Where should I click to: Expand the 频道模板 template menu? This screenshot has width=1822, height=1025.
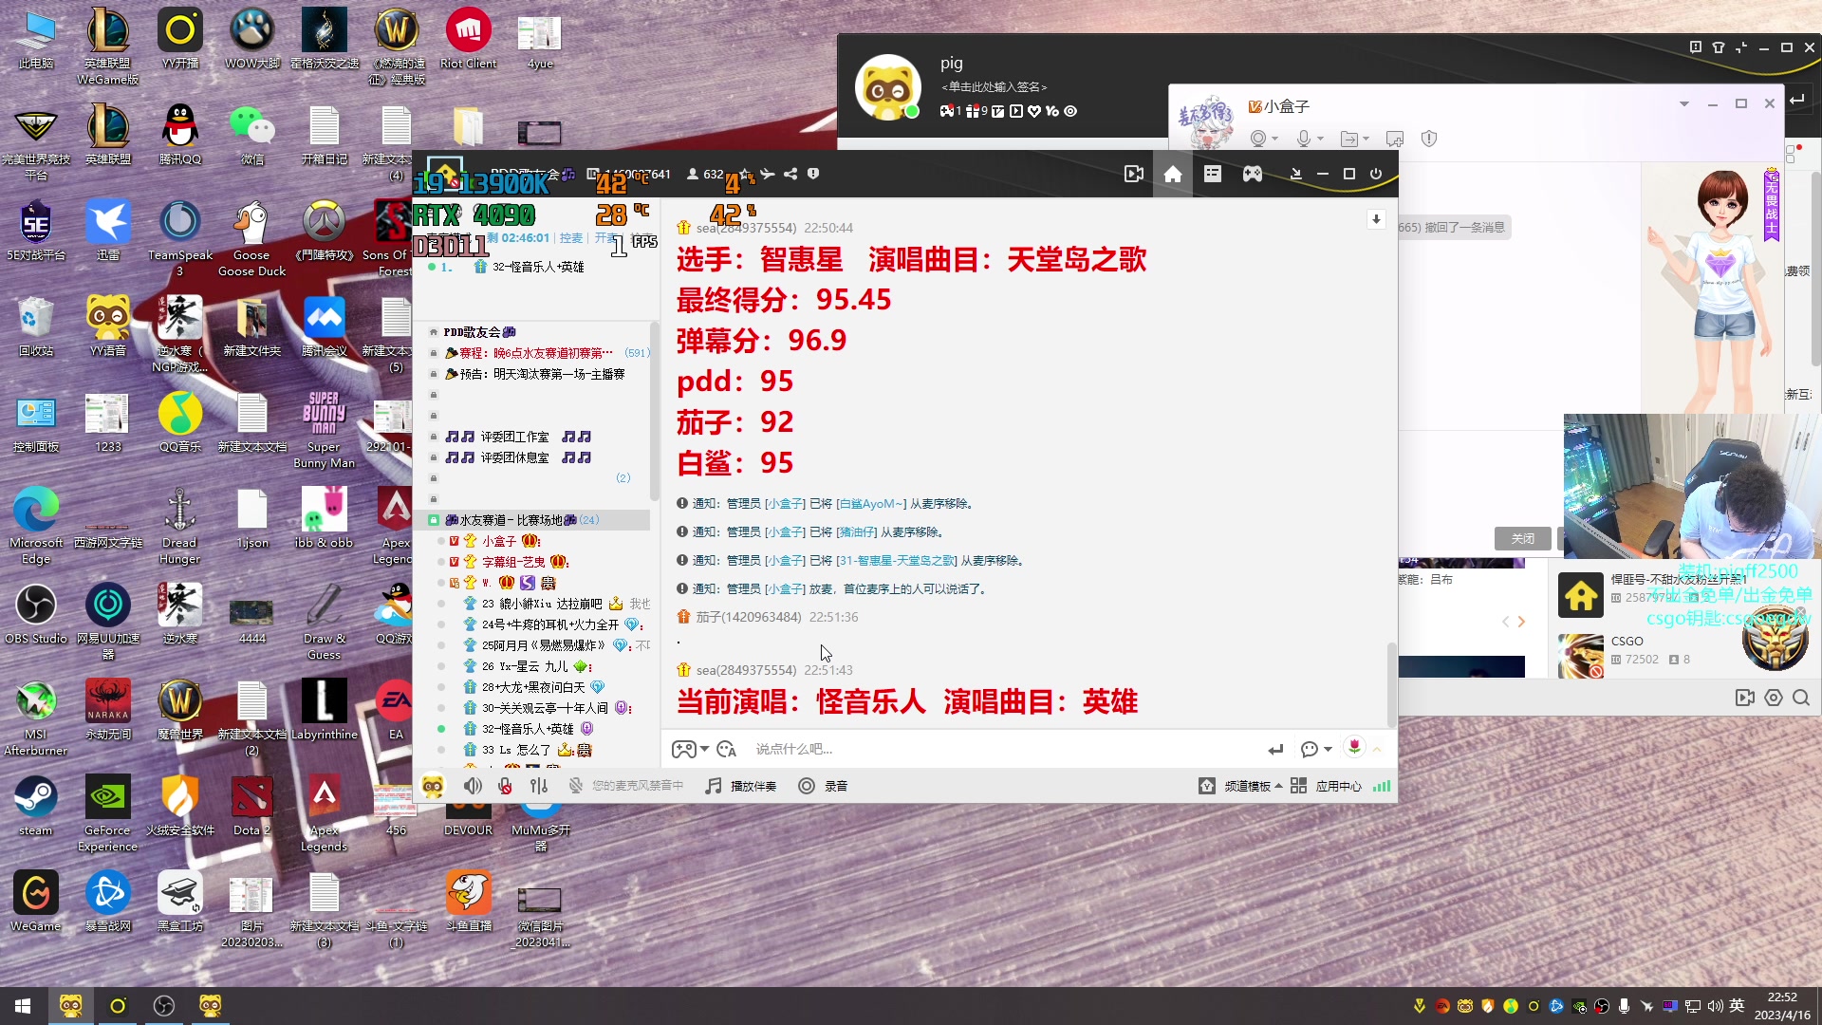point(1240,786)
